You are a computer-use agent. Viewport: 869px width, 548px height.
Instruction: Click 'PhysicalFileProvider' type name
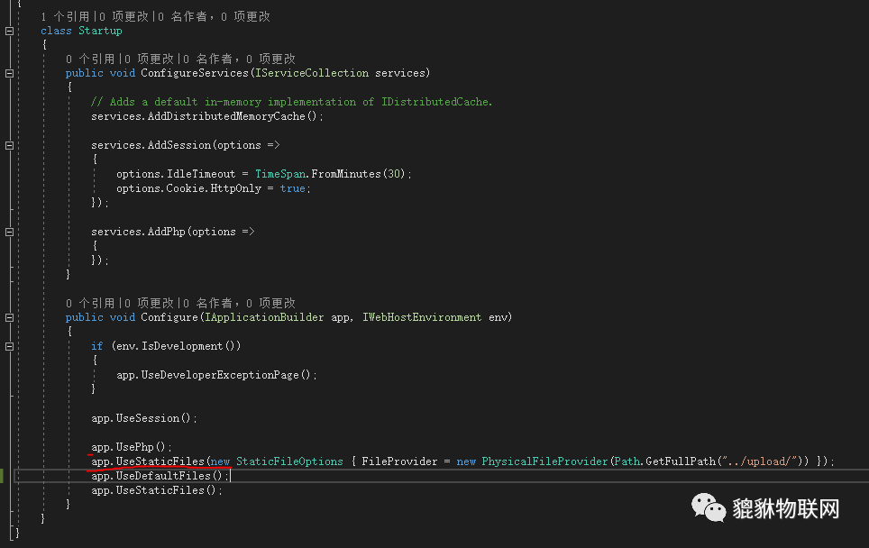[x=544, y=461]
